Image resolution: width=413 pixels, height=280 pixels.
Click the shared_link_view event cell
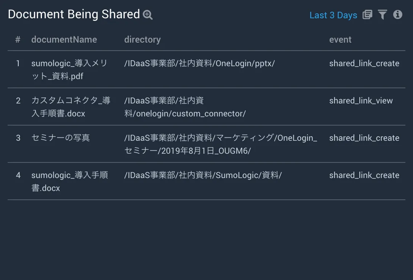coord(361,101)
